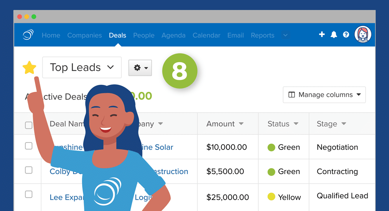Click the plus icon to add new
The width and height of the screenshot is (389, 211).
tap(322, 35)
